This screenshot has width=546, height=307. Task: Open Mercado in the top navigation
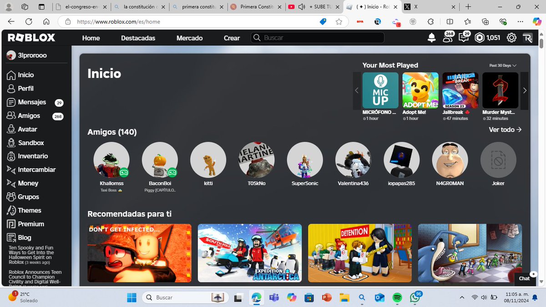point(189,38)
